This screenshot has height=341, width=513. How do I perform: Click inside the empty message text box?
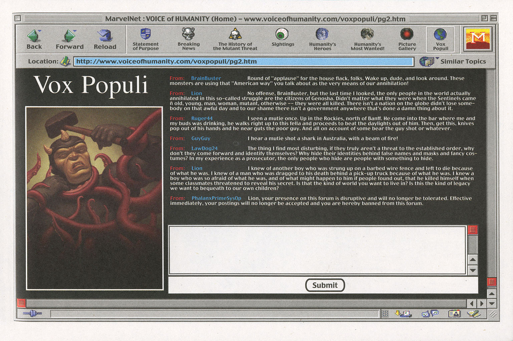[x=317, y=250]
